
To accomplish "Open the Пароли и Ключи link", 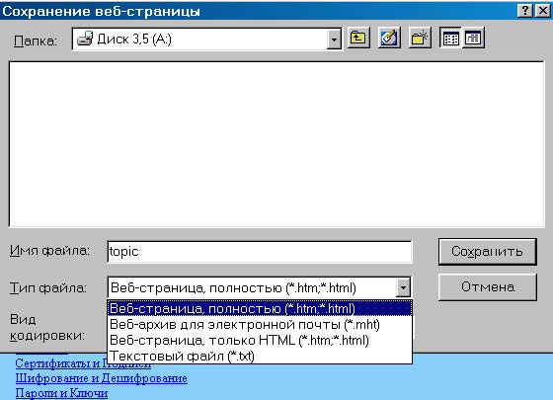I will (x=61, y=393).
